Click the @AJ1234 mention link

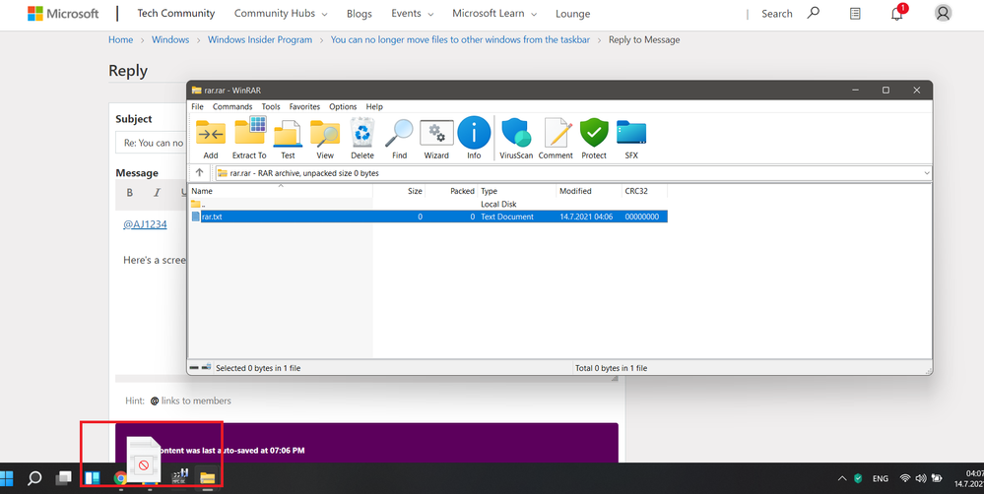[145, 223]
